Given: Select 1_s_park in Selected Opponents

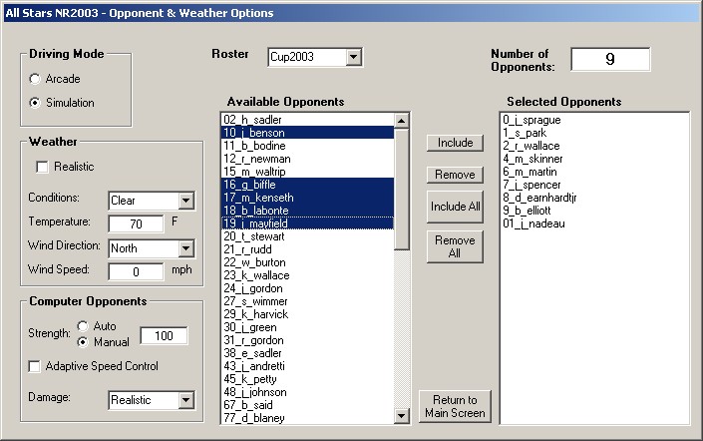Looking at the screenshot, I should [x=594, y=133].
